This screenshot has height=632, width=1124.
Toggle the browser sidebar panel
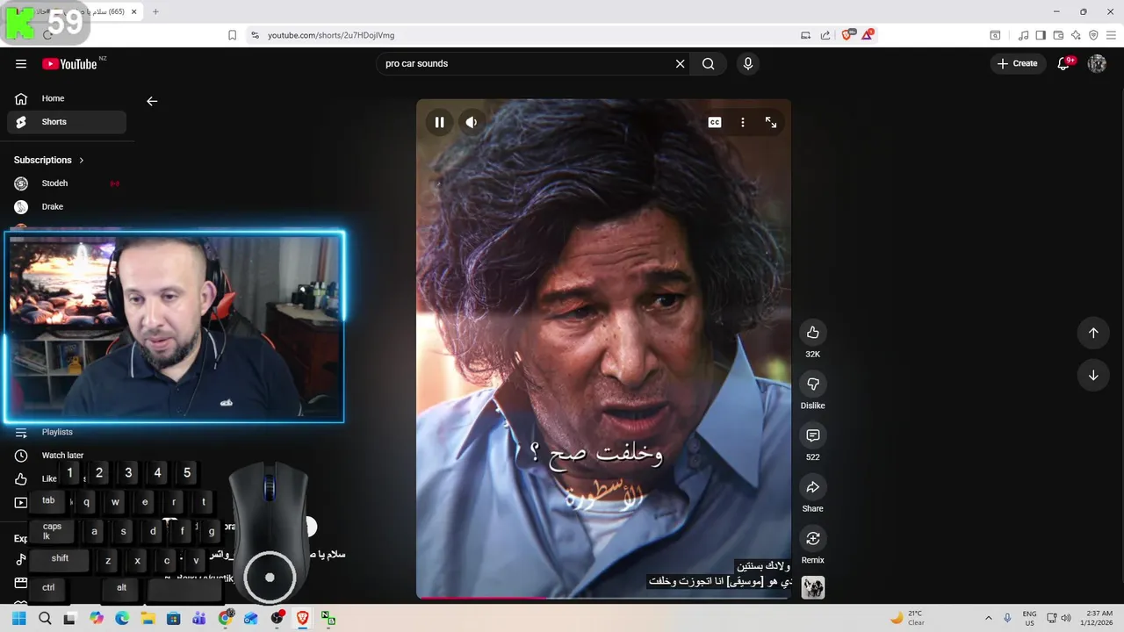pos(1041,35)
